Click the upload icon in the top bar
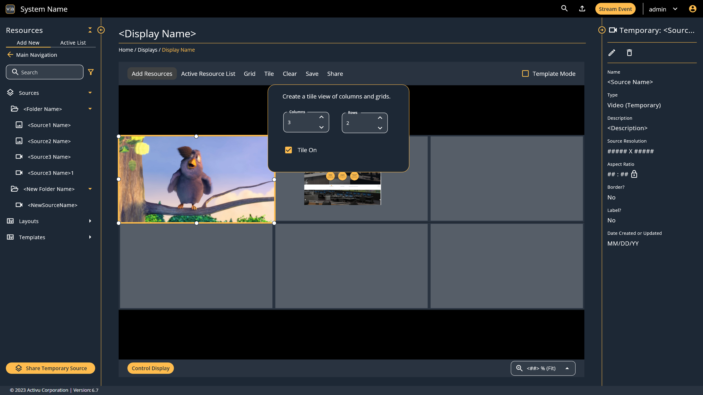This screenshot has width=703, height=395. click(582, 9)
